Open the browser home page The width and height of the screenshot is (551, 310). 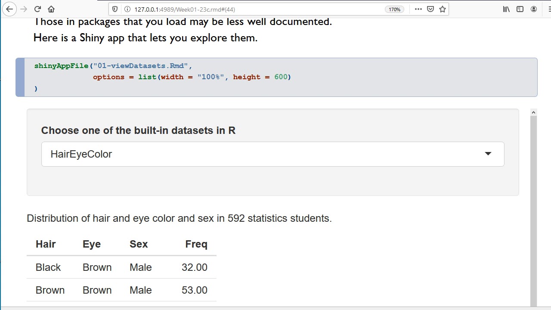pos(51,9)
